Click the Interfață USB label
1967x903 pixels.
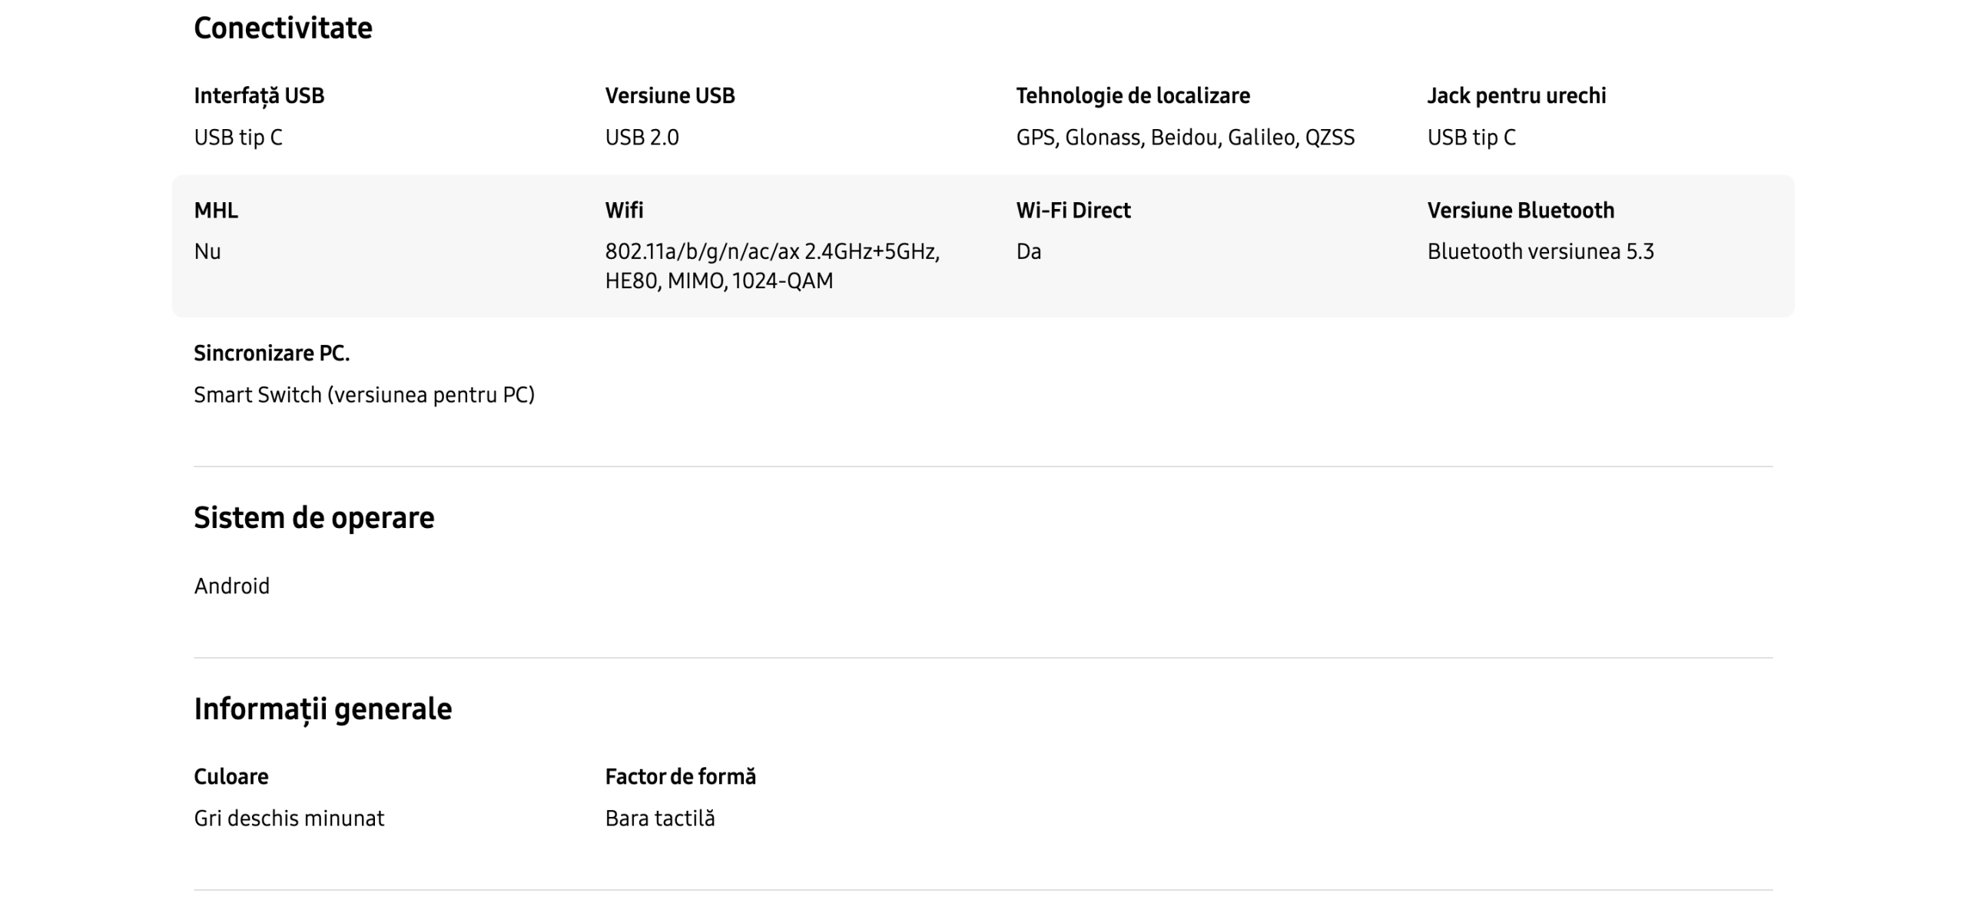259,96
